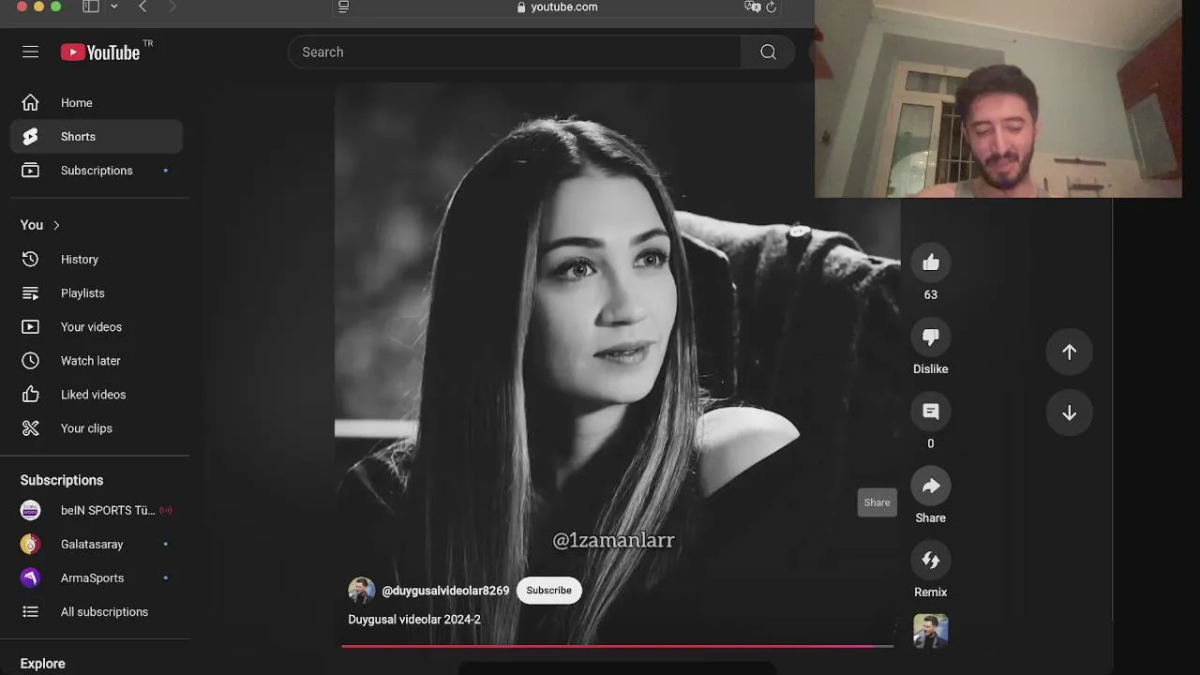
Task: Expand the You section chevron
Action: pos(56,225)
